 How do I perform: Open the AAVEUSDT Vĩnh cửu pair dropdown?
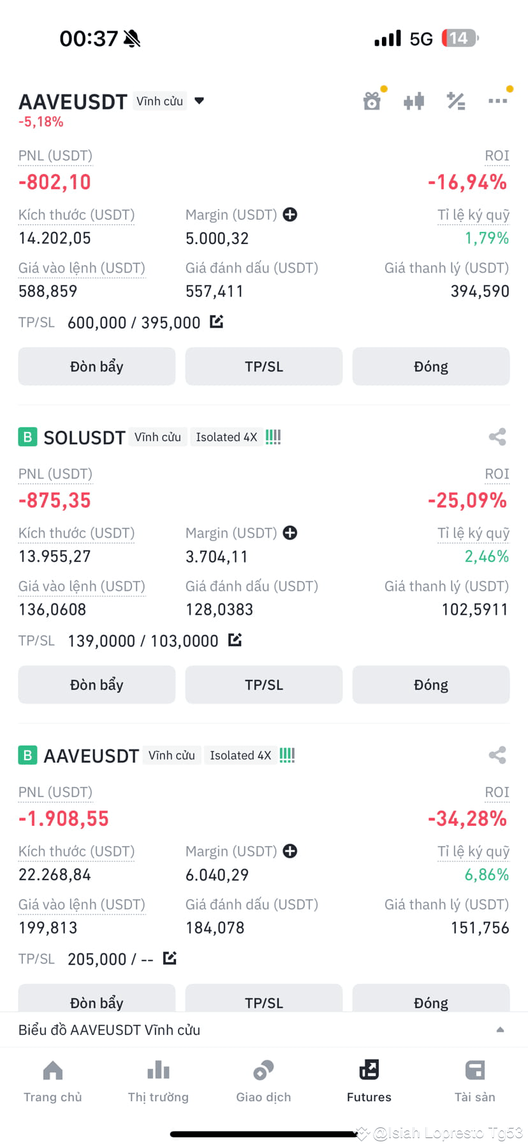tap(199, 101)
